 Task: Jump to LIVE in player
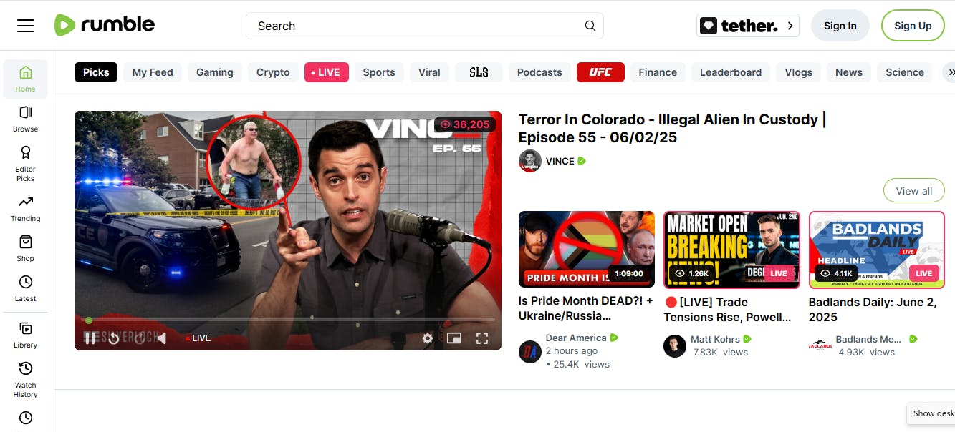[198, 338]
